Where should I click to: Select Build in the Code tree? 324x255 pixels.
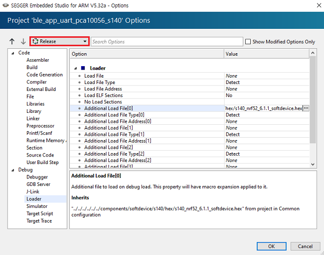[x=32, y=68]
